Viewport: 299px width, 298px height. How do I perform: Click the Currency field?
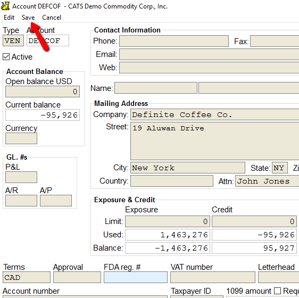[x=21, y=138]
